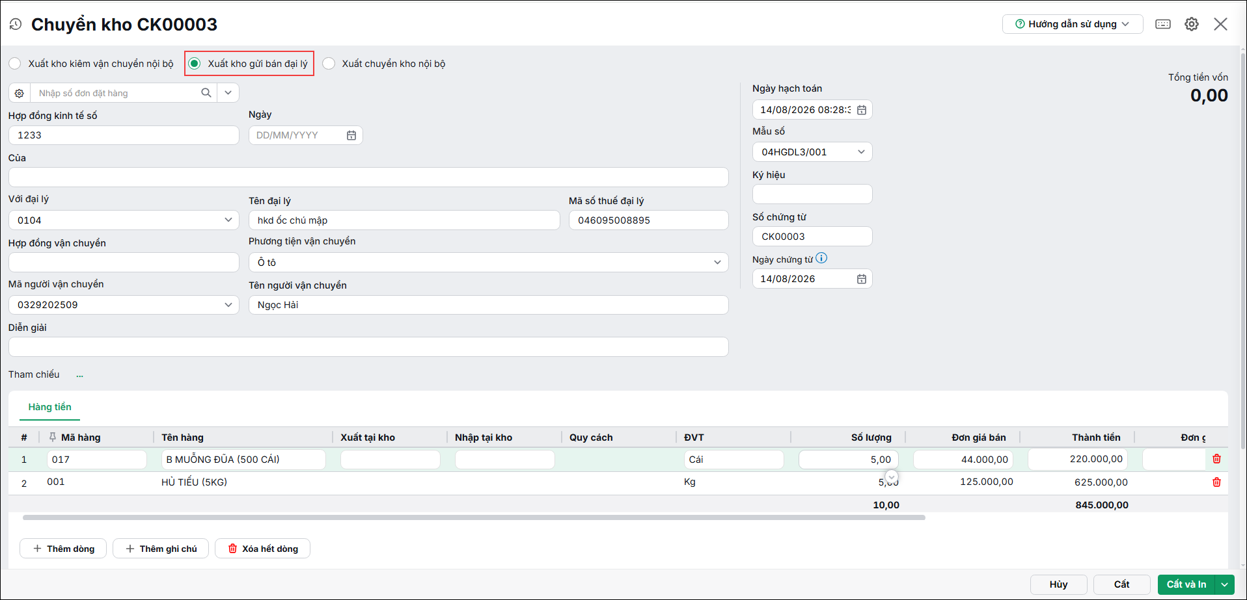
Task: Focus the Của input field
Action: (368, 177)
